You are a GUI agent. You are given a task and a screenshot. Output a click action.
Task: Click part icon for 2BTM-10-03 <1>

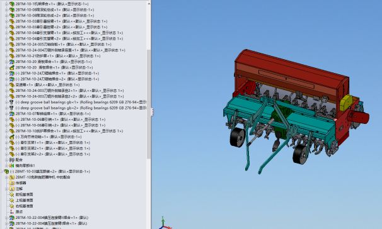pyautogui.click(x=12, y=21)
